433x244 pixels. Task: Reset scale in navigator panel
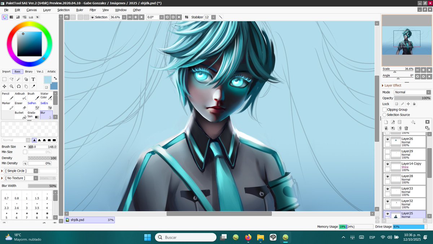pos(429,70)
